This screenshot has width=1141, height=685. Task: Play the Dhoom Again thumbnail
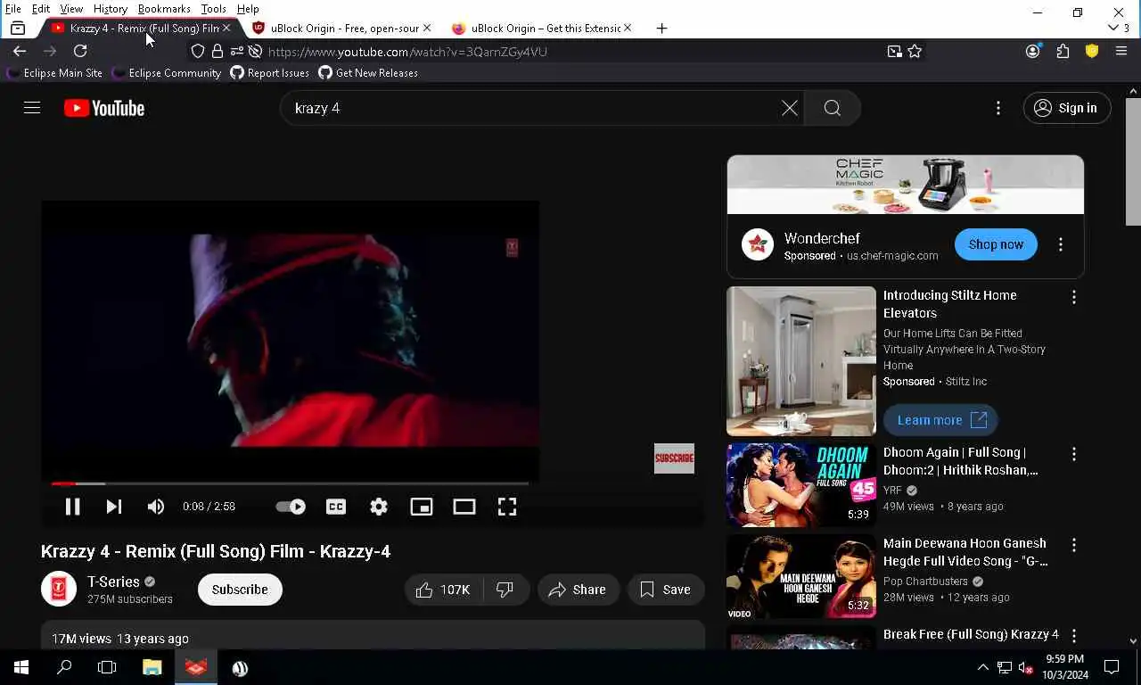pos(800,485)
